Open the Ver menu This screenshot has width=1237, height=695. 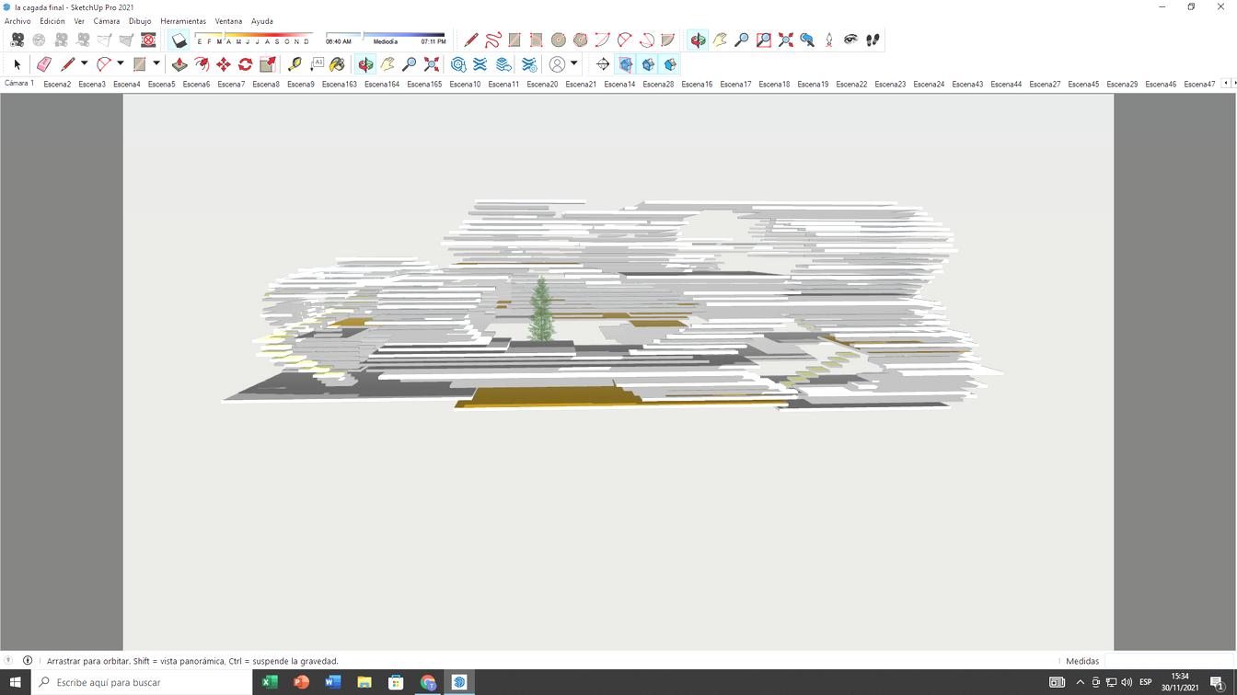(x=79, y=21)
